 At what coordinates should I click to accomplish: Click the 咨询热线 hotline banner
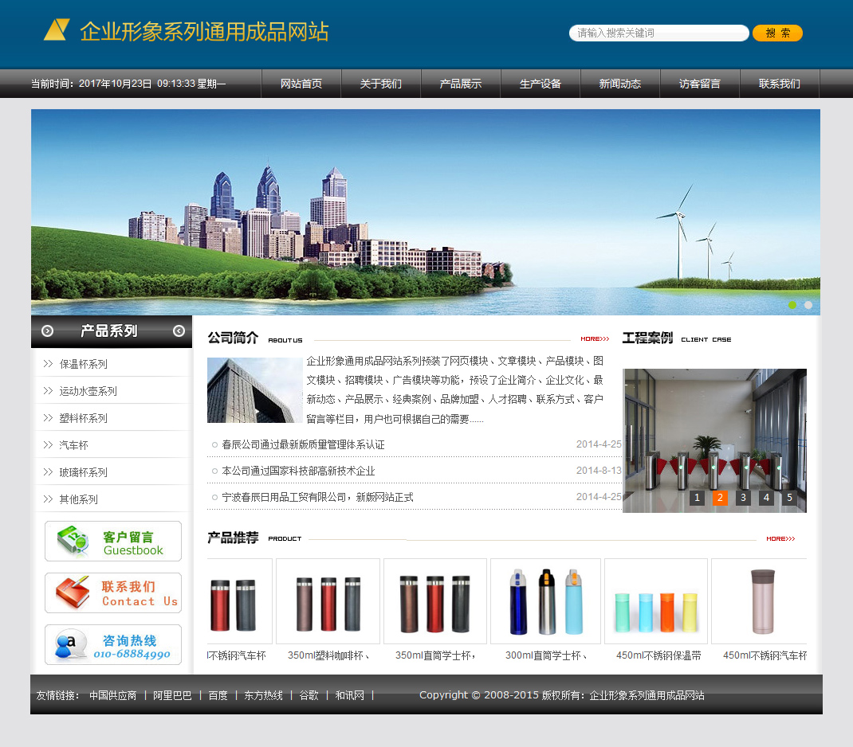[x=113, y=645]
